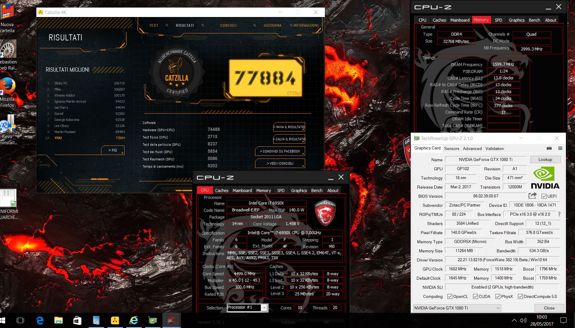Click the Close button in GPU-Z
Viewport: 575px width, 328px height.
pos(549,308)
